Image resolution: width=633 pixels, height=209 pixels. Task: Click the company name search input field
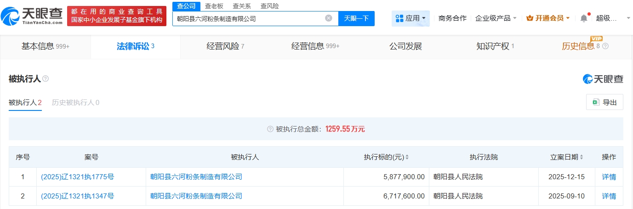(248, 19)
